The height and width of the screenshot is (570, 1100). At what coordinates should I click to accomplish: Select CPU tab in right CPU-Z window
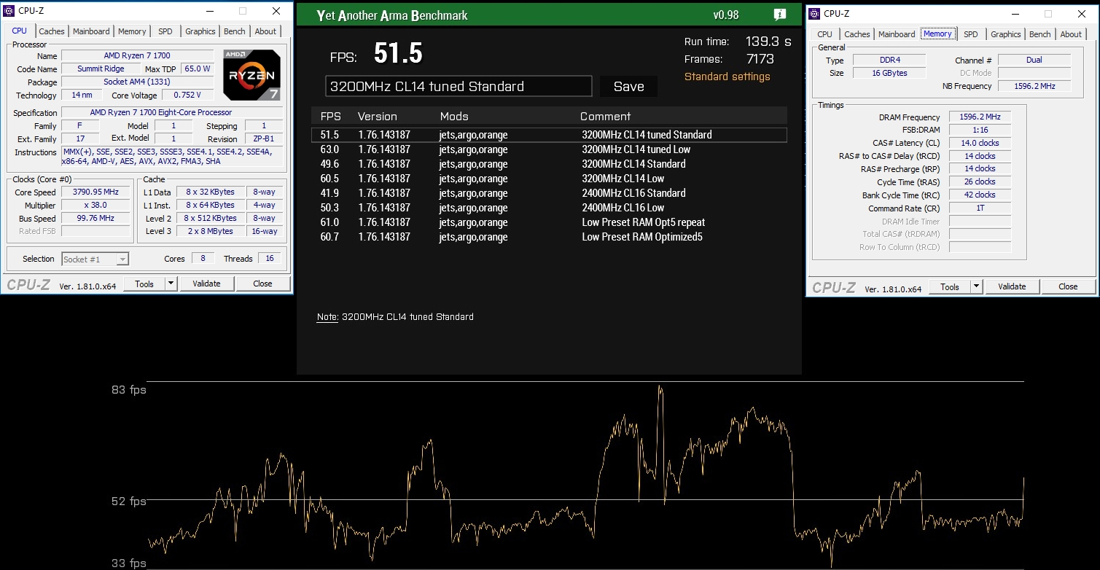pyautogui.click(x=824, y=34)
